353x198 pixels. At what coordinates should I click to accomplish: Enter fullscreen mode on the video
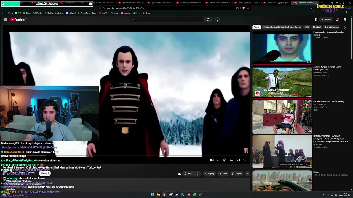tap(245, 160)
